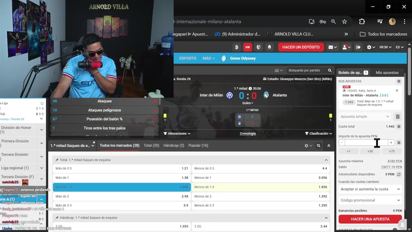Open the user account profile menu
412x232 pixels.
(x=346, y=47)
